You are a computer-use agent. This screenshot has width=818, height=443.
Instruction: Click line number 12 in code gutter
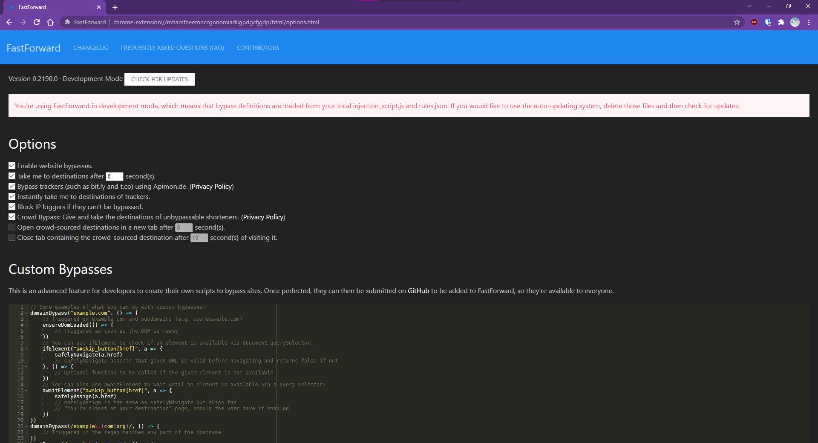[x=20, y=373]
